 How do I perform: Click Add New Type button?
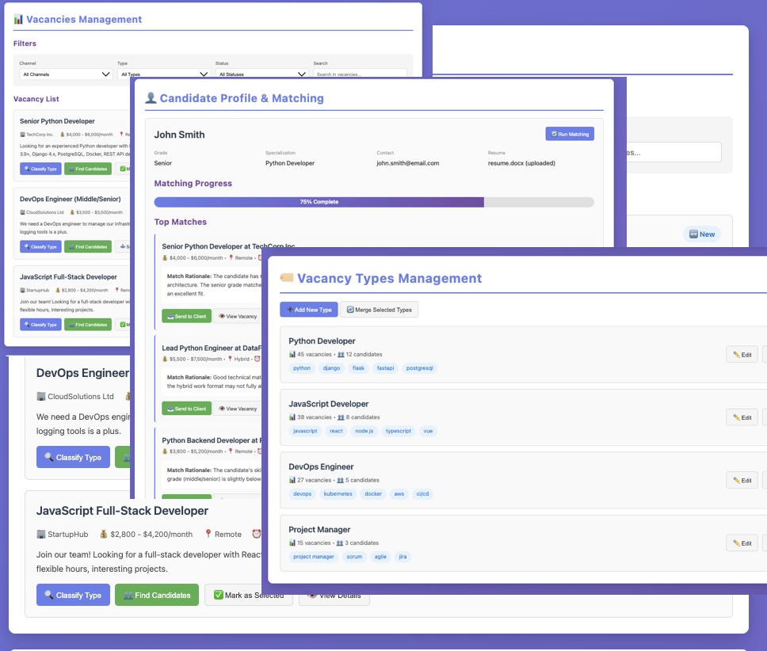(x=309, y=310)
